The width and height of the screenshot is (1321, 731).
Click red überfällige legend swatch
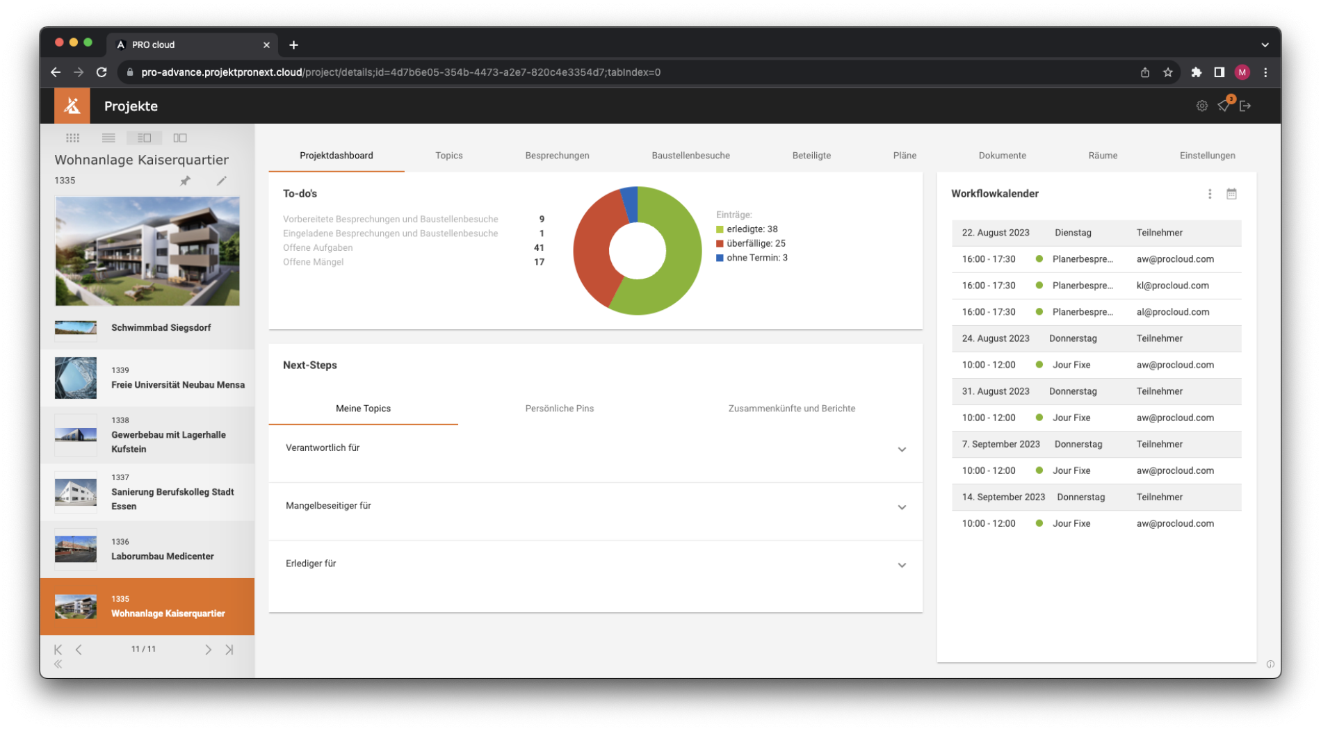pos(720,244)
